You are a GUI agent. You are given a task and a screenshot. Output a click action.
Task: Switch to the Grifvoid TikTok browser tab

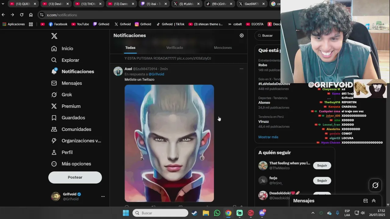point(219,4)
